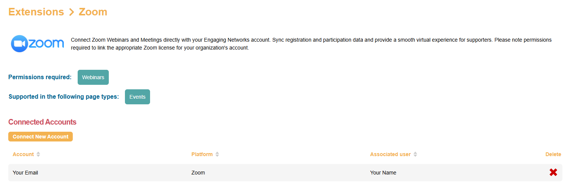Select the Zoom breadcrumb title

click(93, 12)
